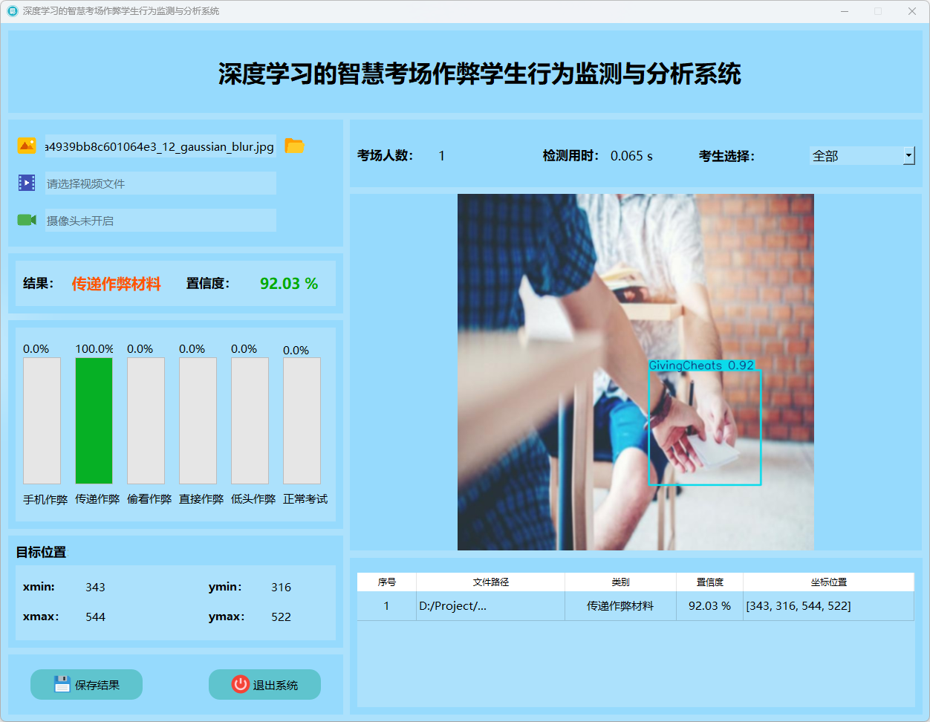This screenshot has width=930, height=722.
Task: Select the 全部 combo box
Action: click(x=855, y=156)
